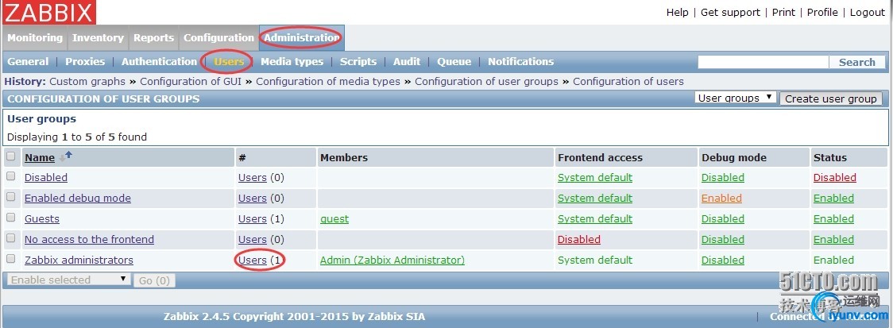Click the Search button
893x328 pixels.
(x=856, y=62)
